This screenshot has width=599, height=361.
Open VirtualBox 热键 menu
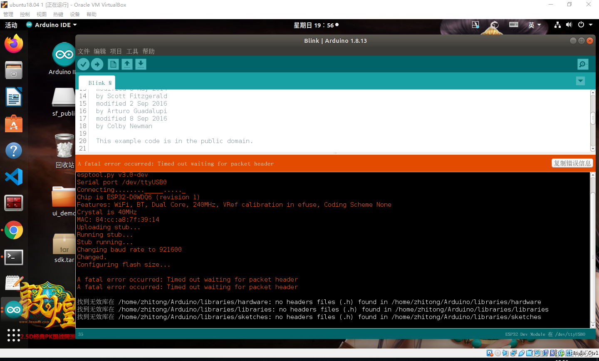(x=58, y=14)
